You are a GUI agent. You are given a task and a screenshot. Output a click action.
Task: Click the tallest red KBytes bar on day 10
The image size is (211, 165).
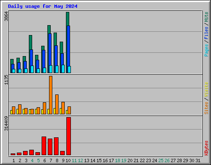[68, 136]
